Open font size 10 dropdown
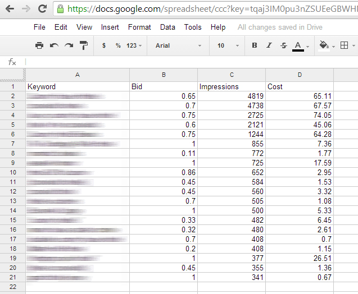 pos(228,45)
